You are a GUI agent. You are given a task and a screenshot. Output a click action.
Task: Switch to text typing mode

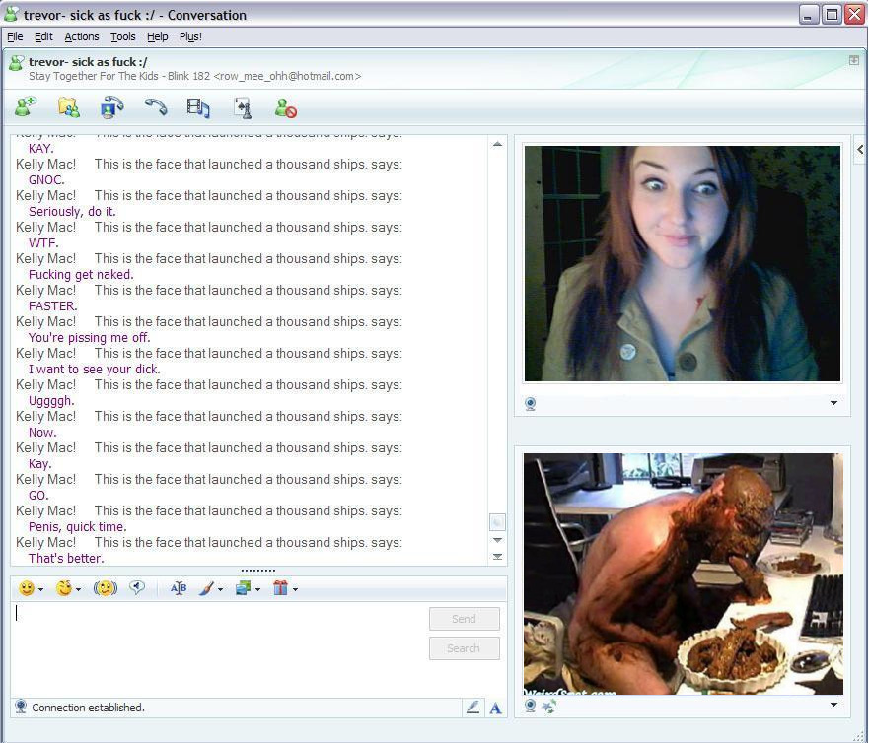495,708
